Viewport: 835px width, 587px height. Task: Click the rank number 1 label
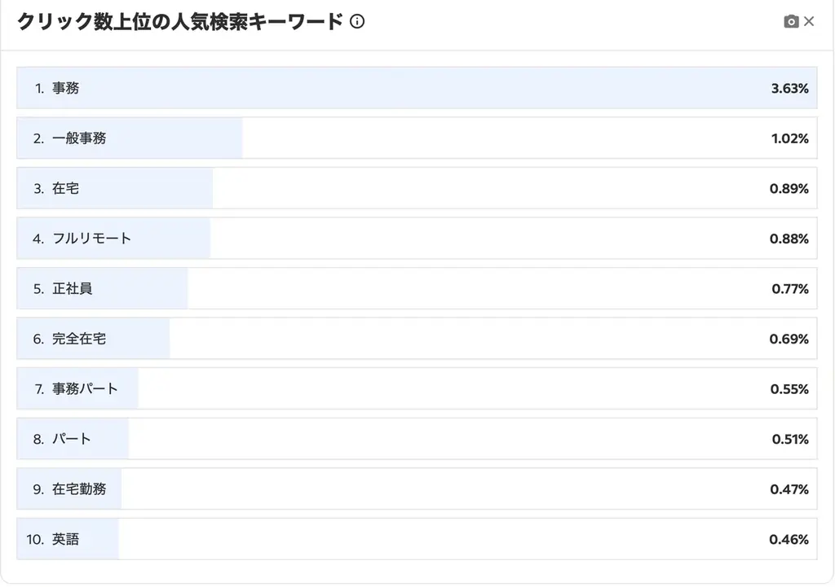coord(38,88)
